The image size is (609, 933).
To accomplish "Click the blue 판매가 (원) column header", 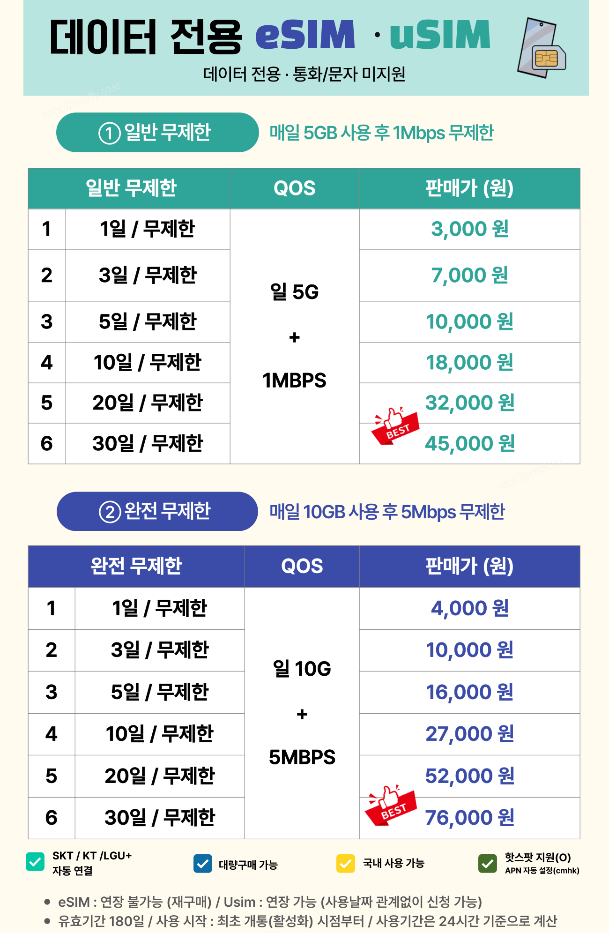I will (469, 566).
